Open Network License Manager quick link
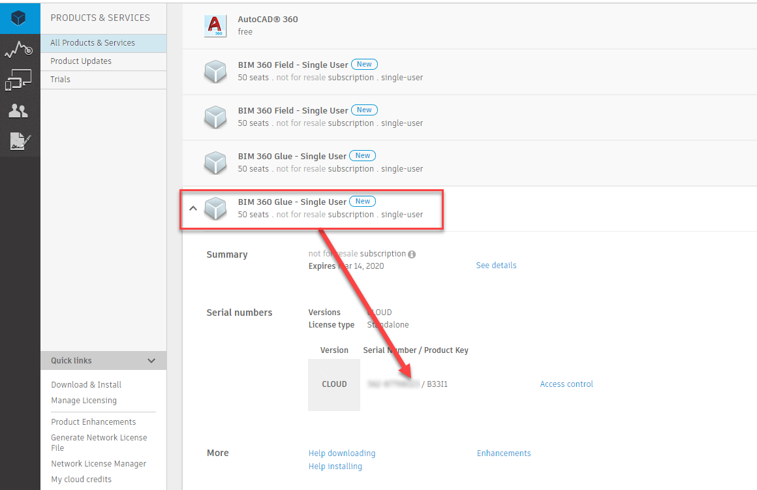This screenshot has height=490, width=757. 99,464
